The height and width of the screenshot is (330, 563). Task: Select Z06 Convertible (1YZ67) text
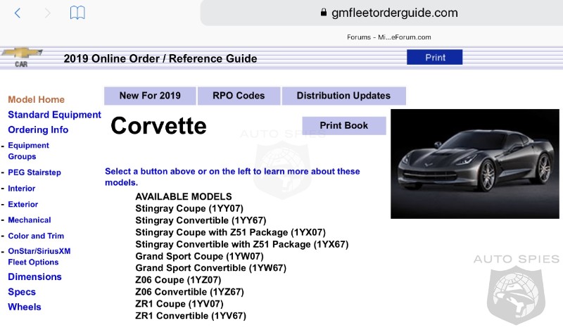pos(189,291)
